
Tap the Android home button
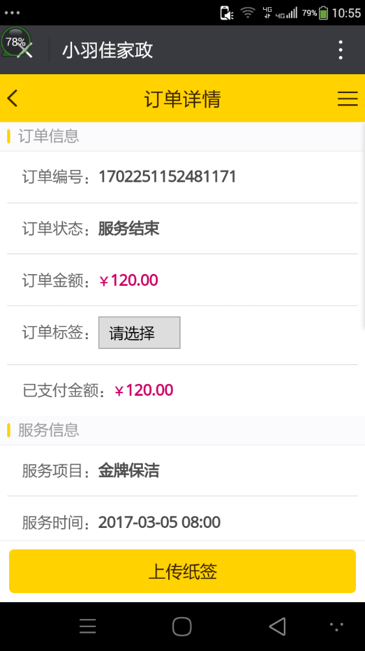coord(182,626)
